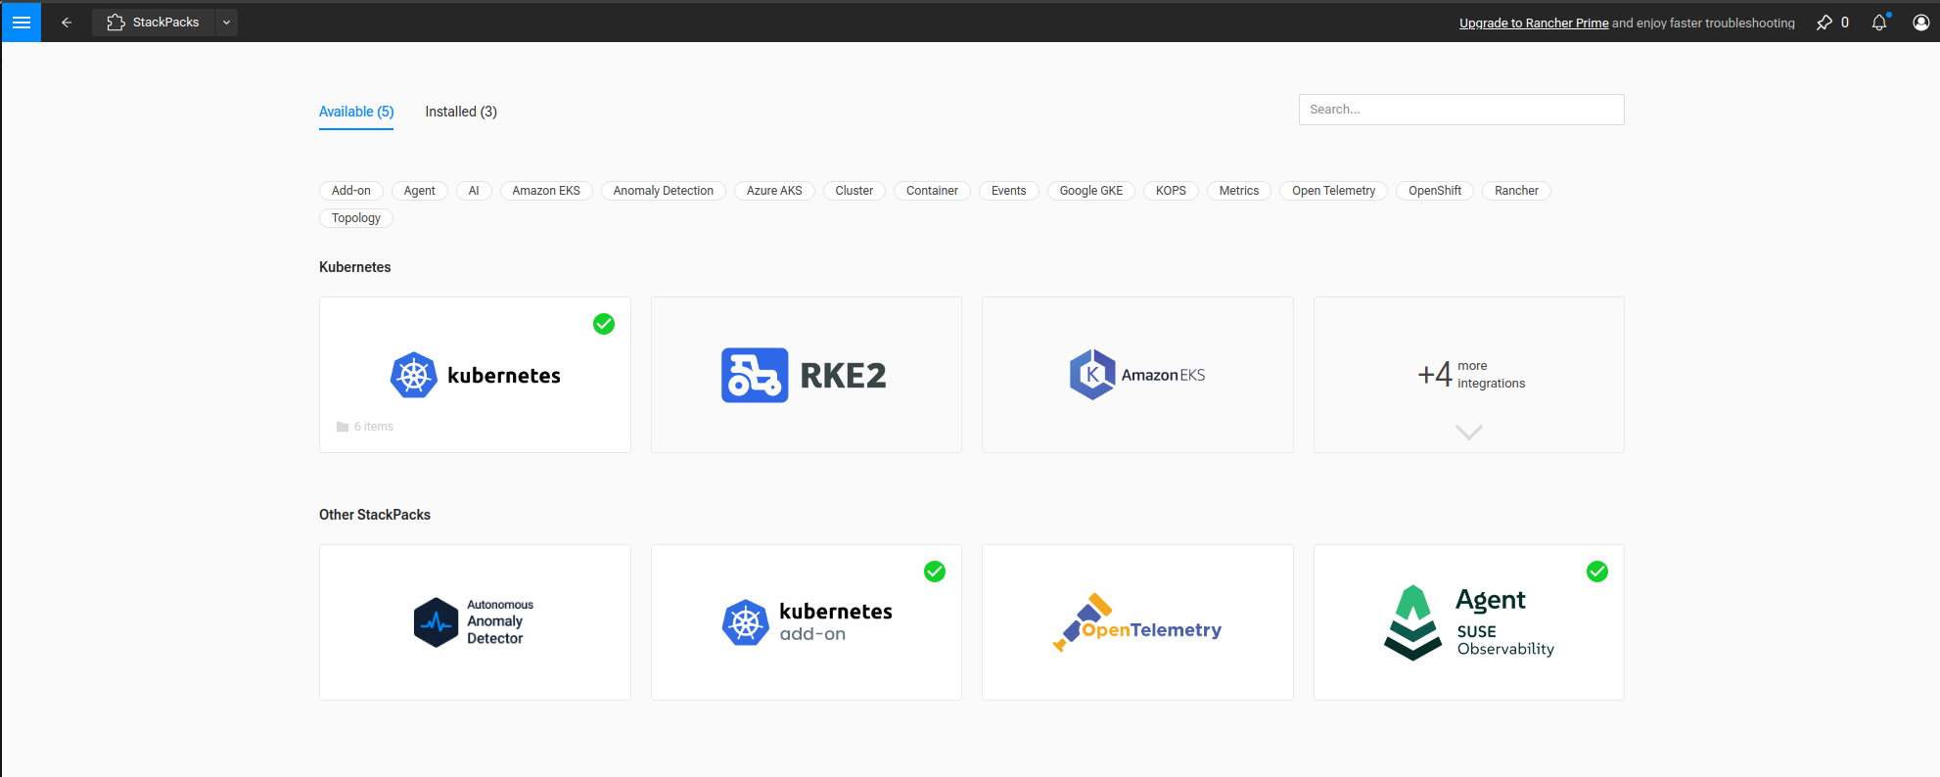Click the back arrow icon
The width and height of the screenshot is (1940, 777).
coord(67,23)
